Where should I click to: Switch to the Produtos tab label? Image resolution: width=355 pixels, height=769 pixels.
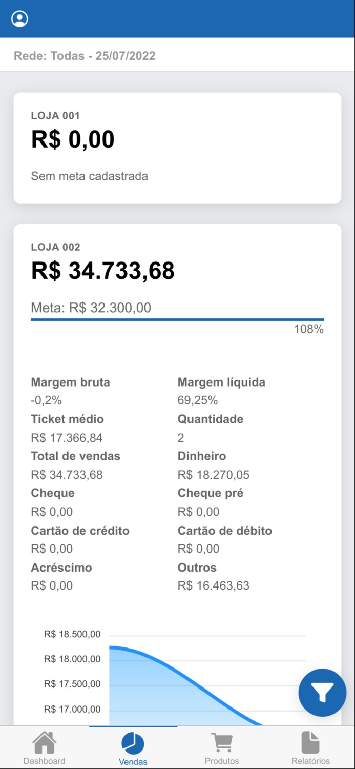pos(222,761)
